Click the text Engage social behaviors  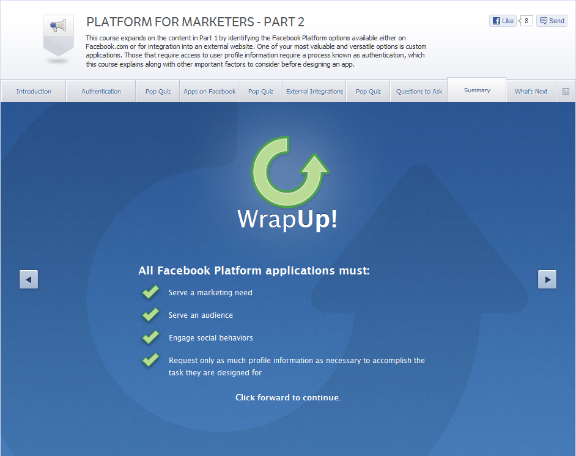coord(211,338)
